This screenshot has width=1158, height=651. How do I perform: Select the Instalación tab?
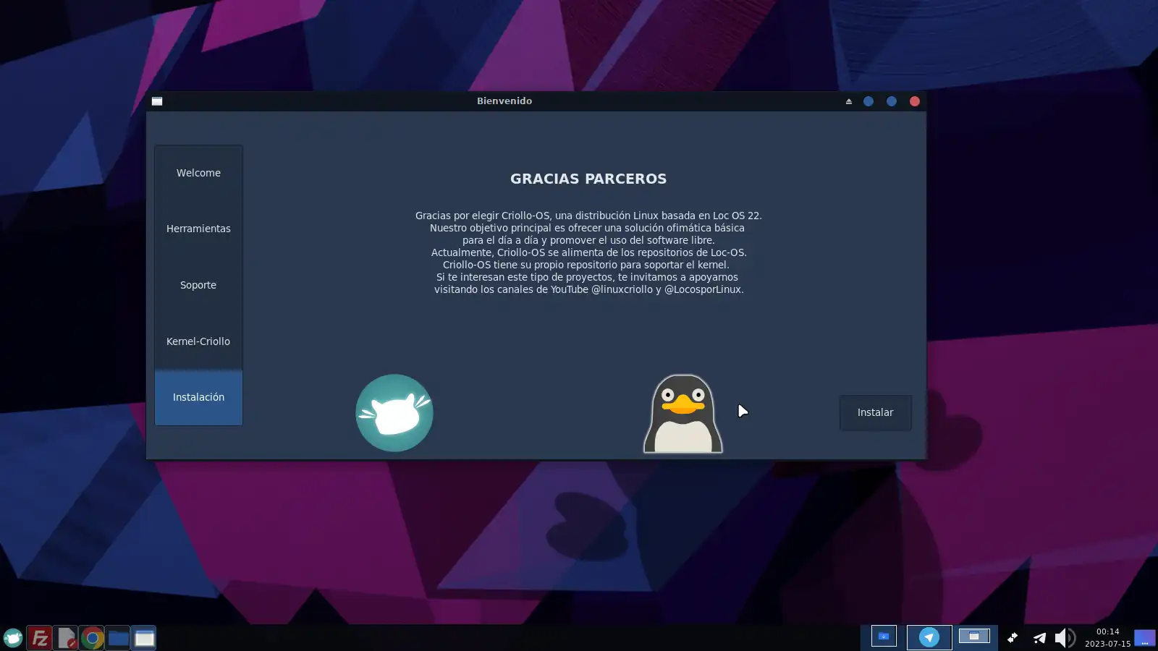point(198,397)
